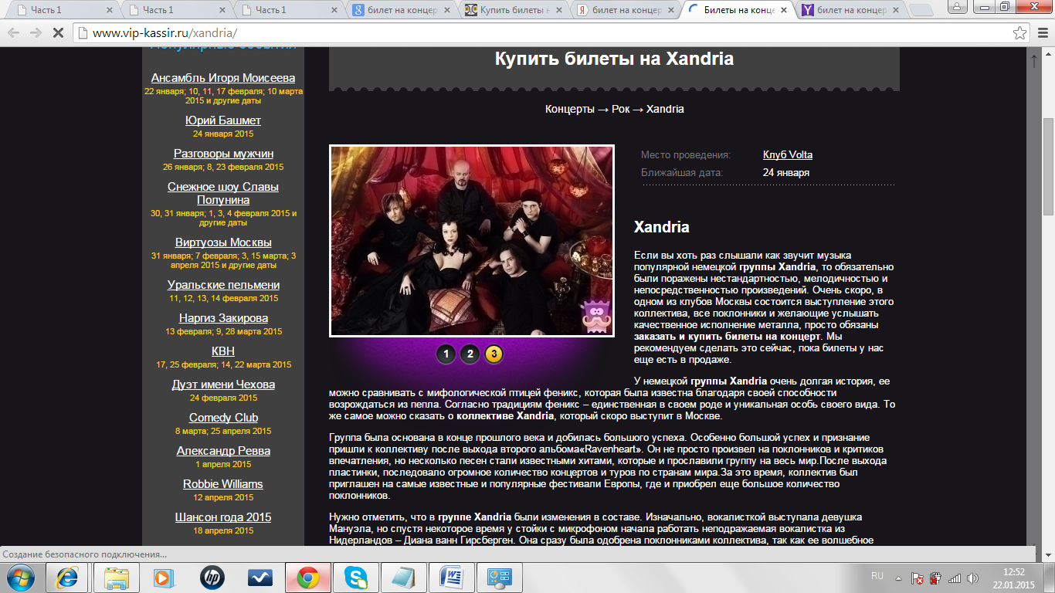Screen dimensions: 1055x593
Task: Open 'Ансамбль Игоря Моисеева' event link
Action: tap(223, 78)
